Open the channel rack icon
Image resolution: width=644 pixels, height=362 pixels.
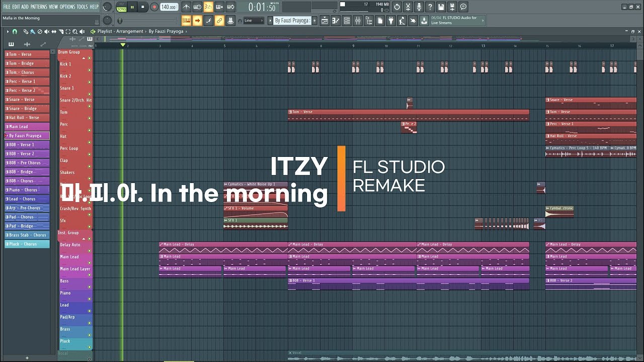click(347, 21)
